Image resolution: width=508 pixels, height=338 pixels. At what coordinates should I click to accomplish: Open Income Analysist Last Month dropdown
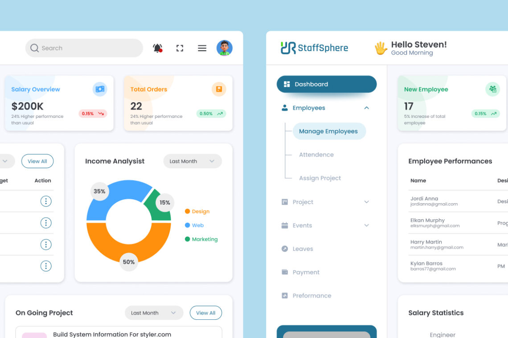click(x=193, y=161)
